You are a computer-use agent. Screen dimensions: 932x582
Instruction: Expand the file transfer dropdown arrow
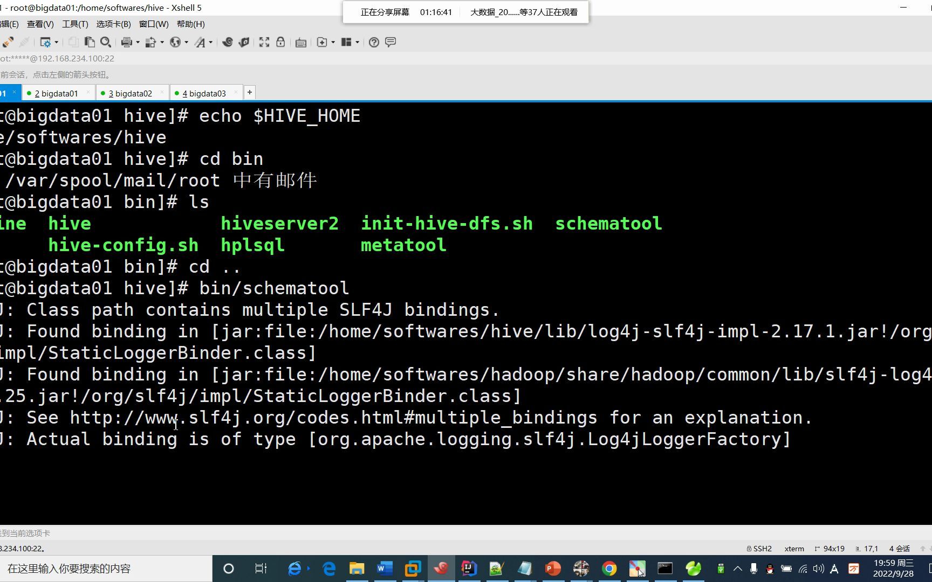(162, 42)
